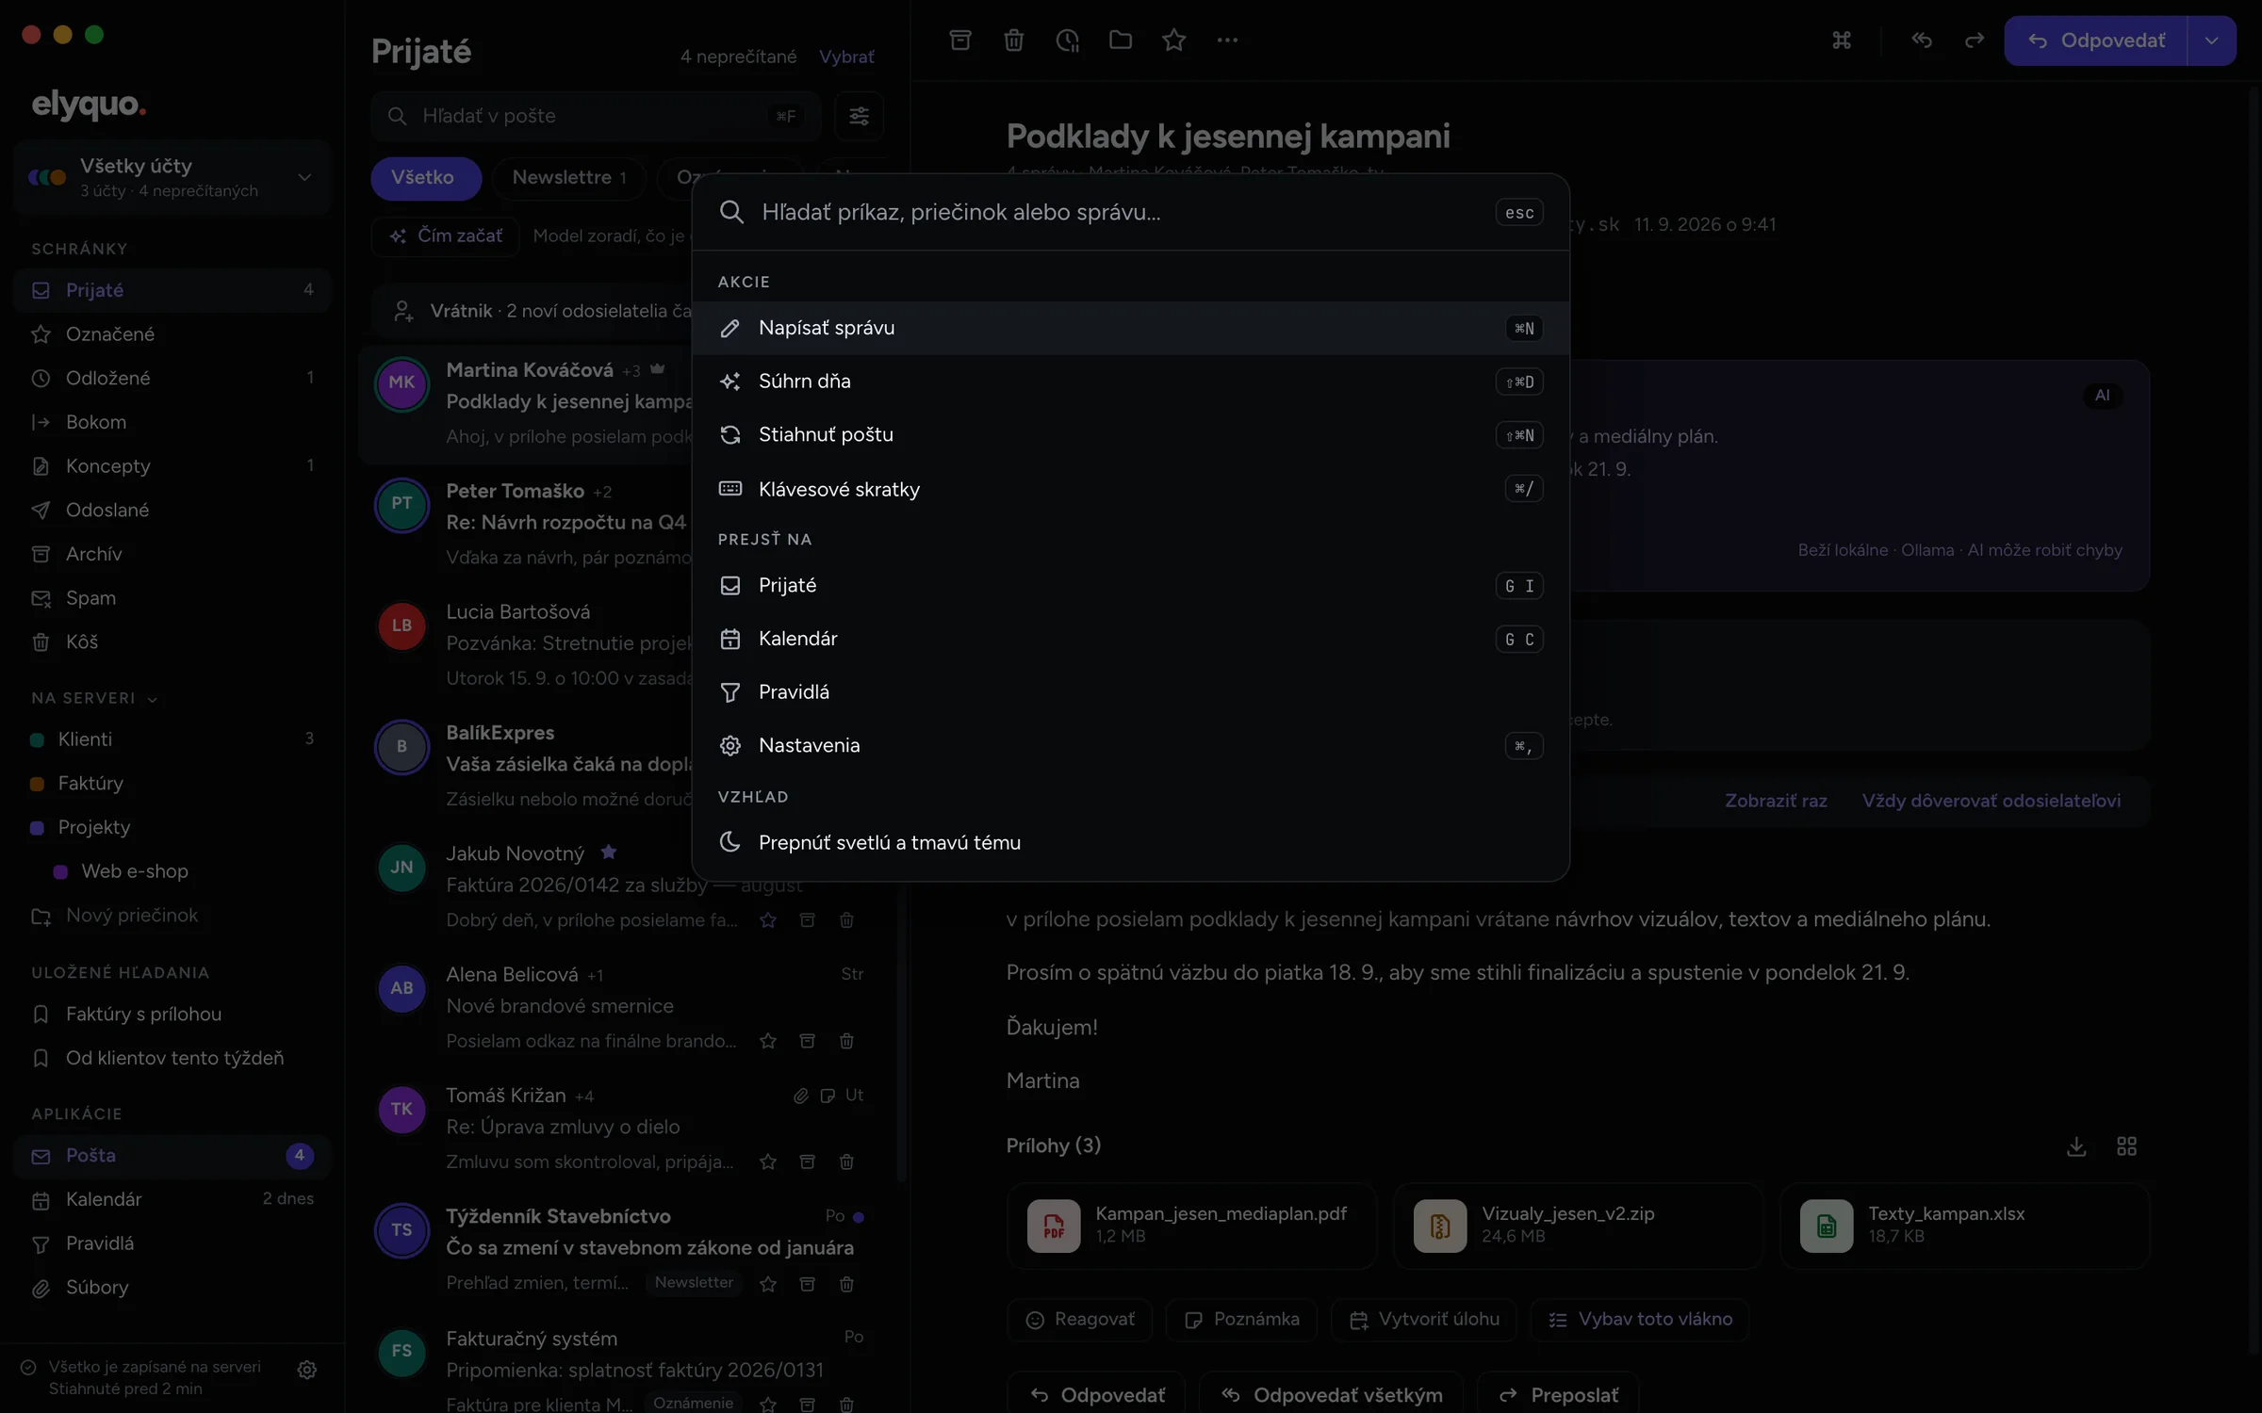Toggle light and dark theme command
This screenshot has height=1413, width=2262.
pyautogui.click(x=1130, y=842)
